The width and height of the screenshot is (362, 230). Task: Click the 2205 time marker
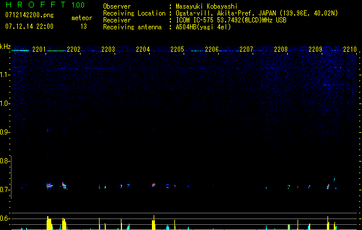[177, 49]
